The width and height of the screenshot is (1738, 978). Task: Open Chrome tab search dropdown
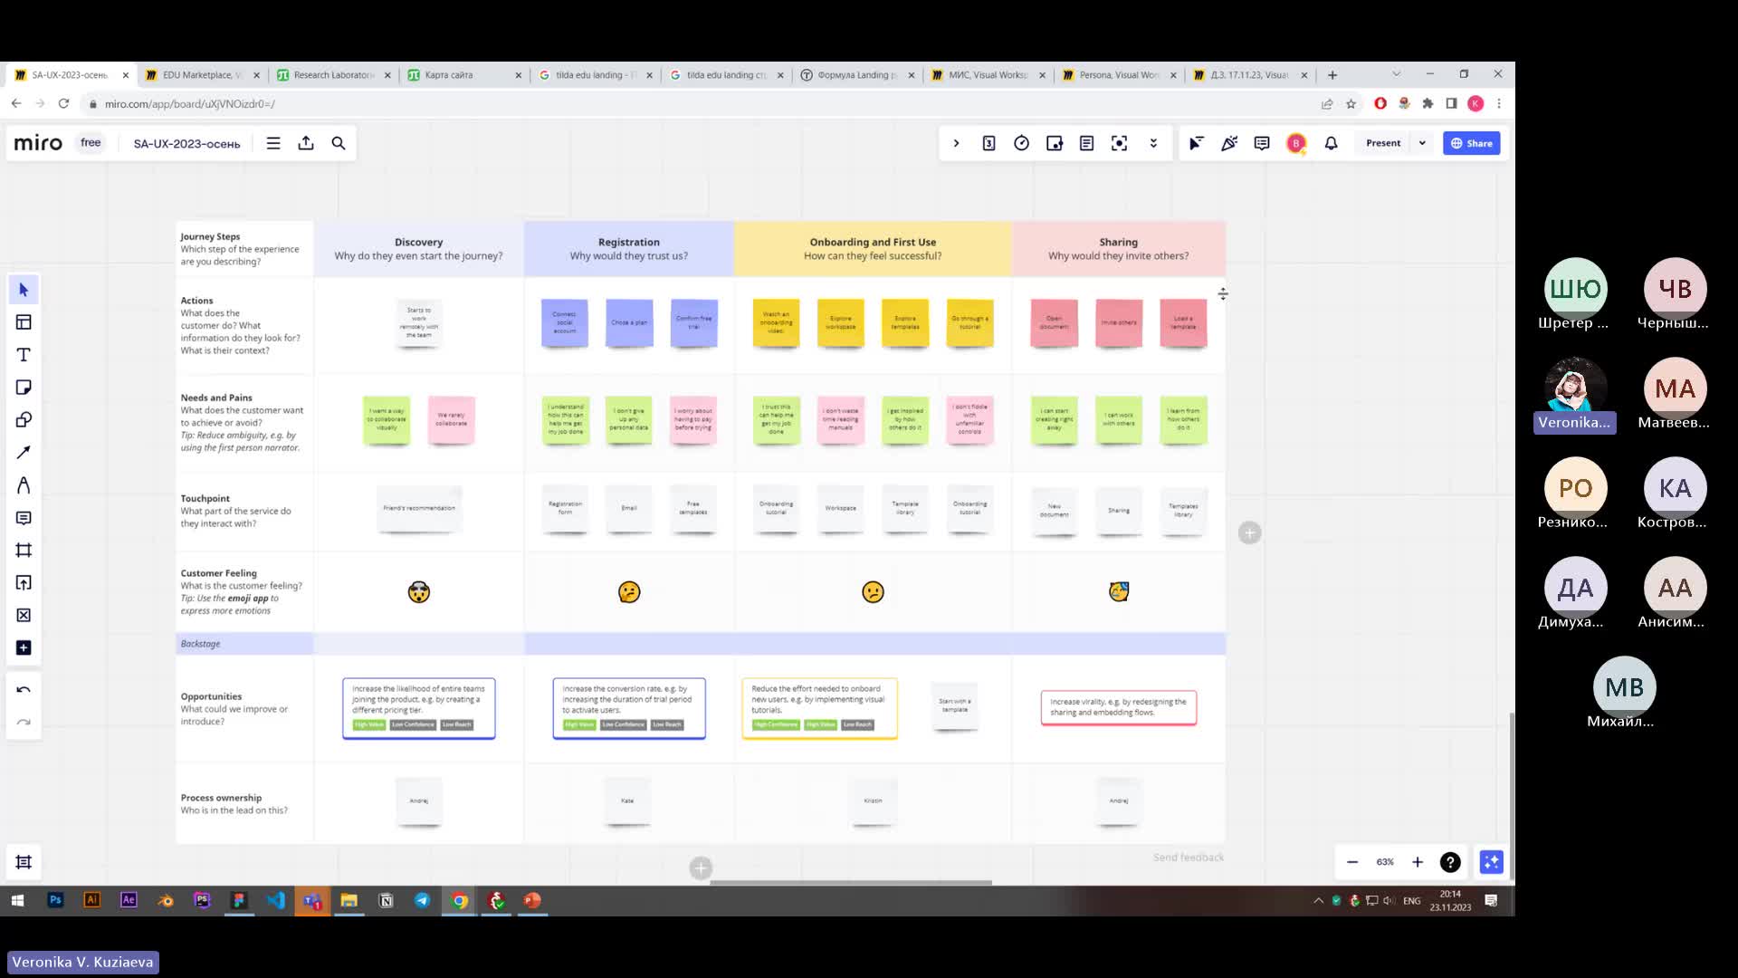tap(1396, 74)
